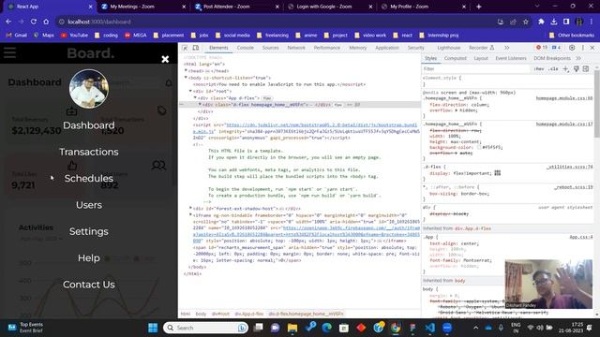Switch to the Computed styles tab
This screenshot has width=600, height=337.
[x=456, y=58]
